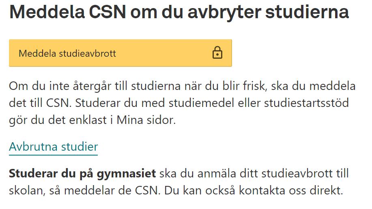Click the word enklast in the paragraph
The width and height of the screenshot is (372, 209).
click(88, 120)
